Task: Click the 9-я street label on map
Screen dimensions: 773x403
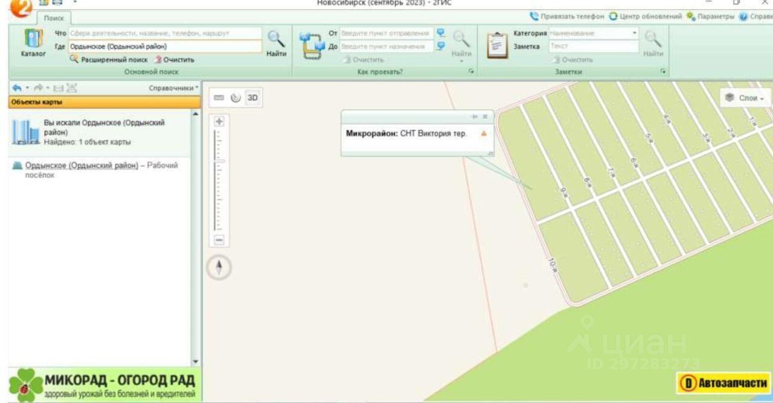Action: pyautogui.click(x=563, y=194)
